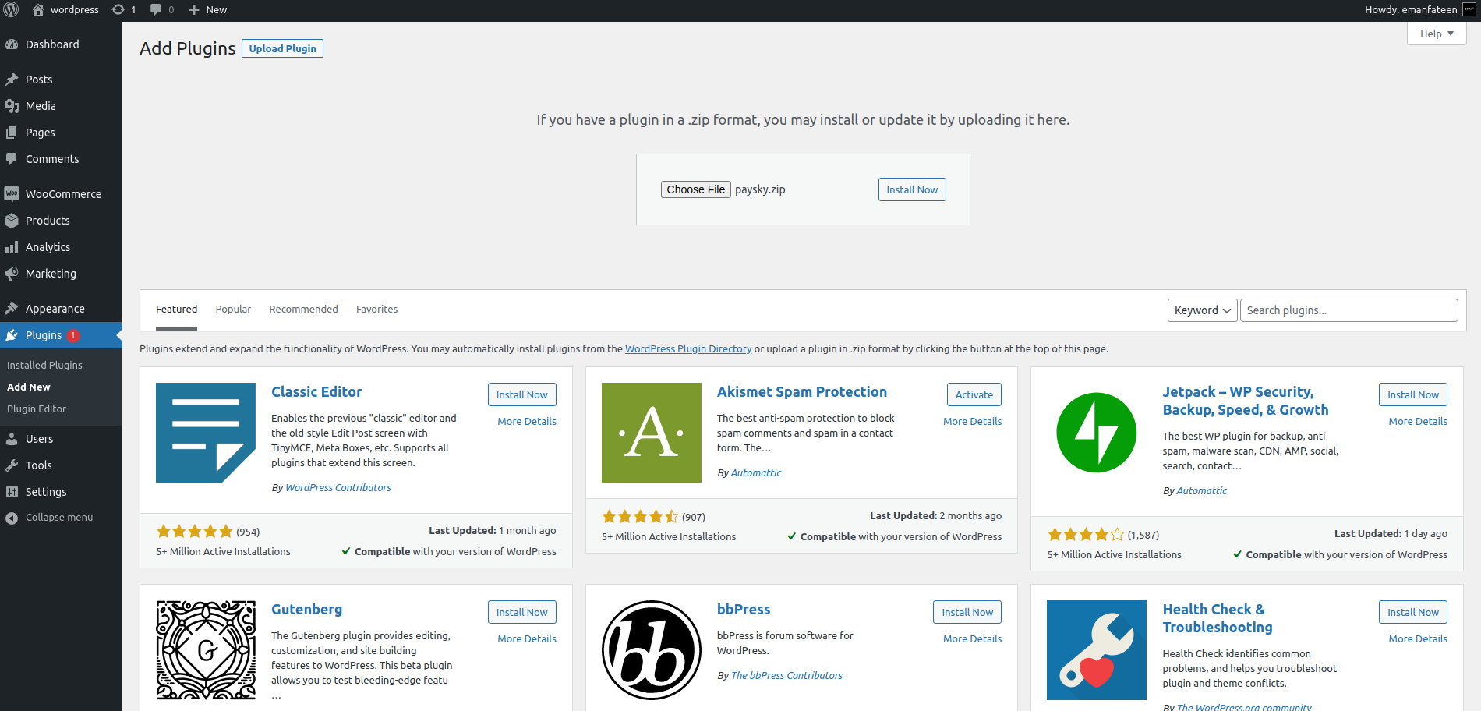Click the bbPress logo thumbnail
This screenshot has width=1481, height=711.
pyautogui.click(x=652, y=650)
